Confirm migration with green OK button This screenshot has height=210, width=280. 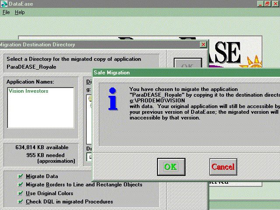171,167
